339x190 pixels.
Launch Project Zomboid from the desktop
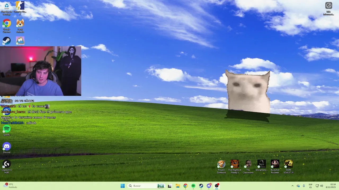click(x=221, y=167)
